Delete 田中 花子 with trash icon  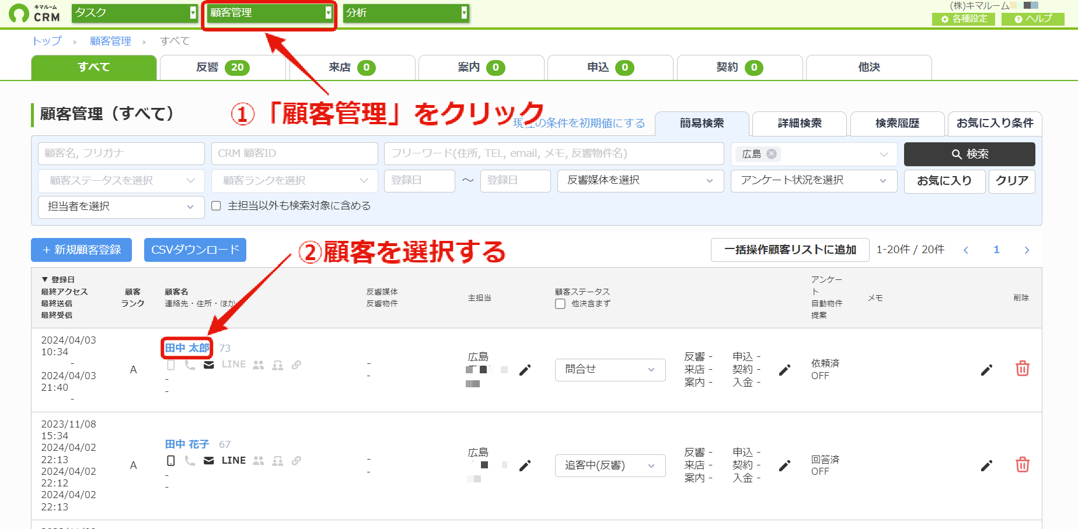tap(1023, 465)
